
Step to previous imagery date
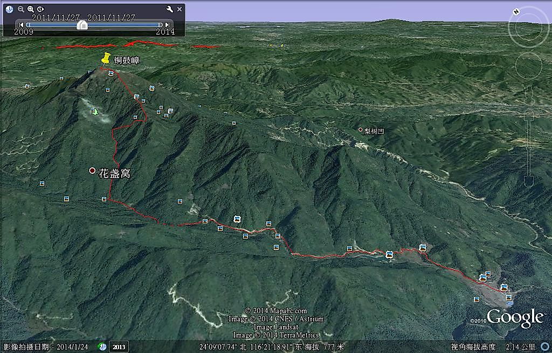click(21, 25)
